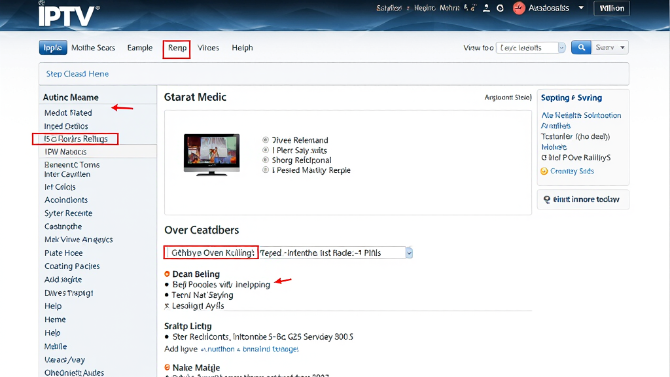The image size is (670, 377).
Task: Click the magnifier icon on the Eint innore today button
Action: coord(547,200)
